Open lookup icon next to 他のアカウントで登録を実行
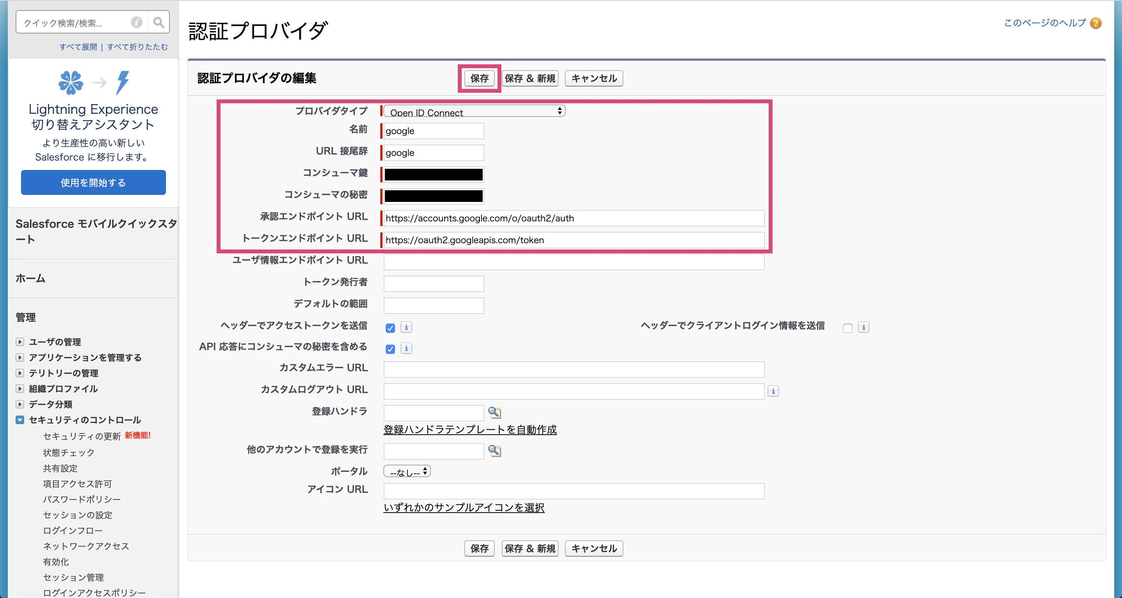Image resolution: width=1122 pixels, height=598 pixels. [x=495, y=451]
